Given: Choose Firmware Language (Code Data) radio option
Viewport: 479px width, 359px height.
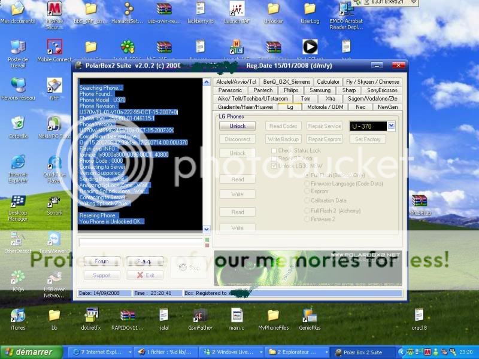Looking at the screenshot, I should coord(307,184).
